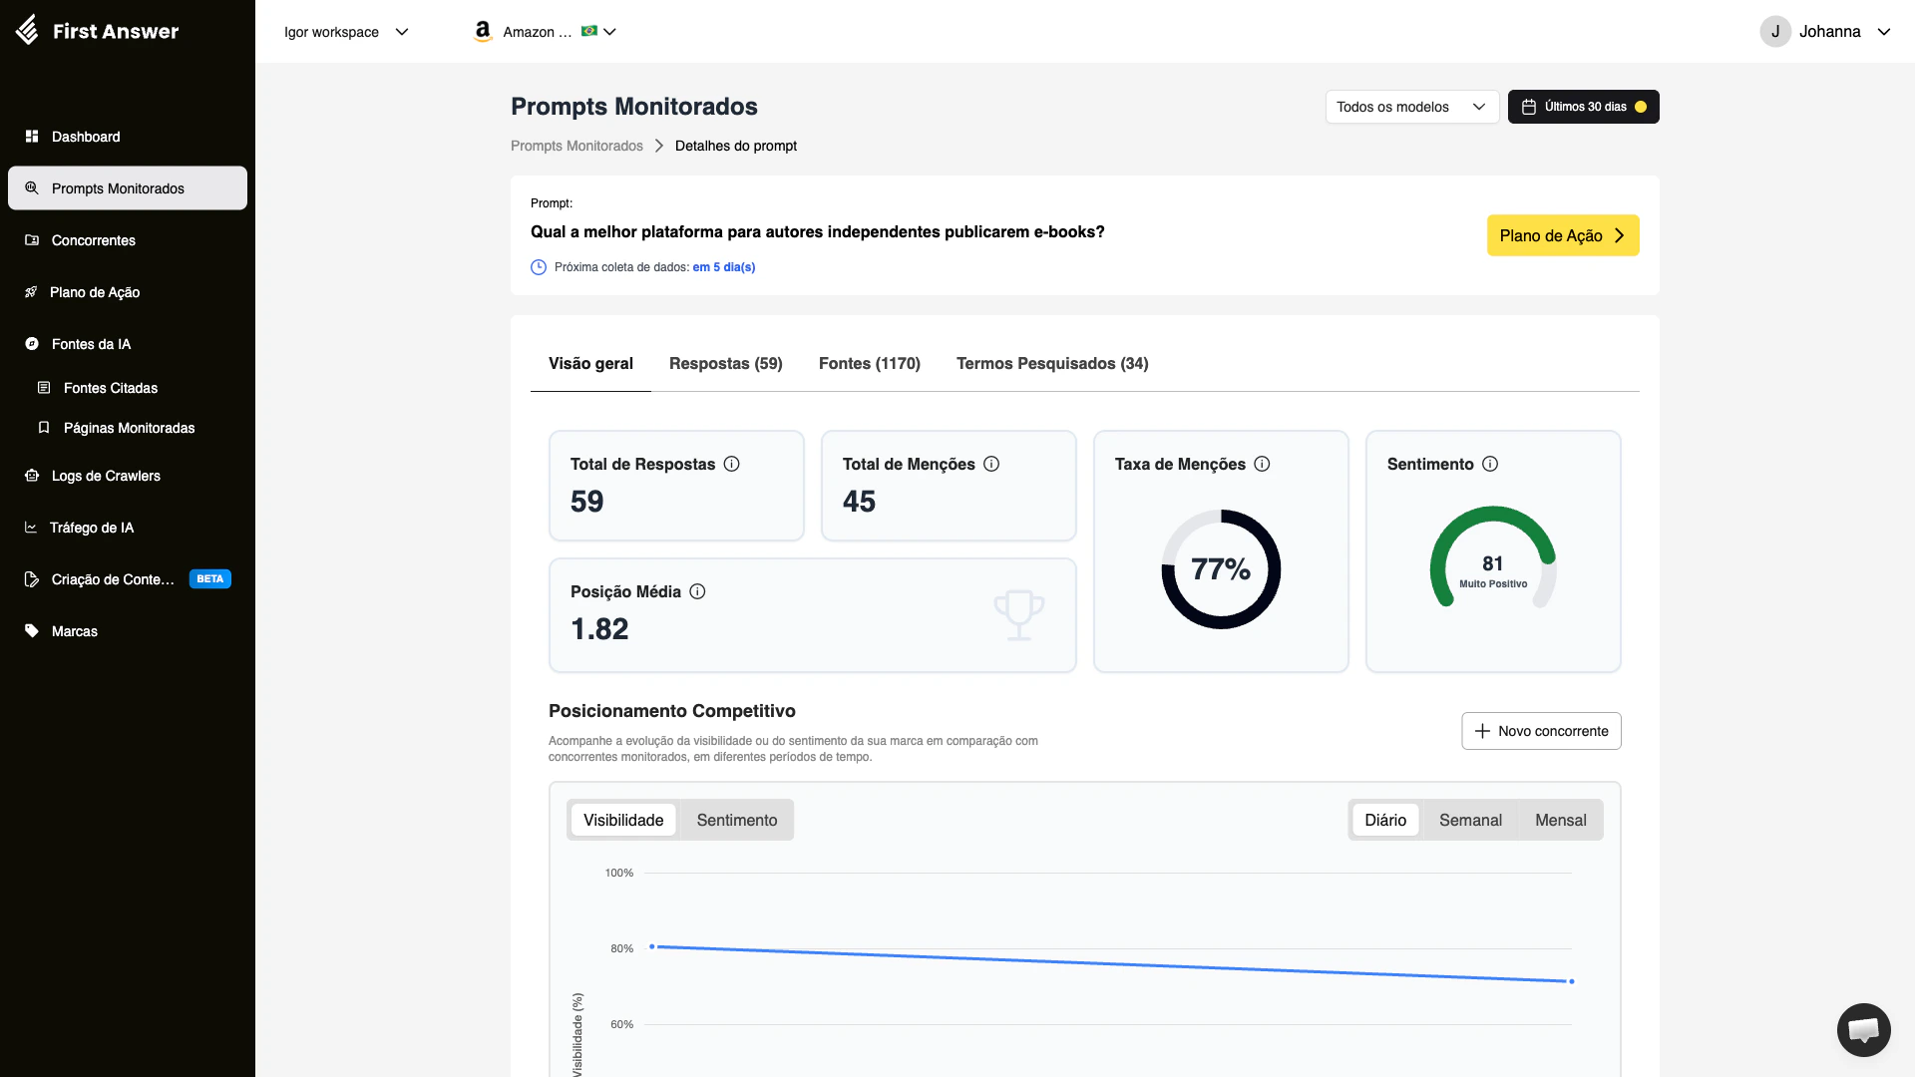
Task: Click the Plano de Ação button
Action: point(1562,235)
